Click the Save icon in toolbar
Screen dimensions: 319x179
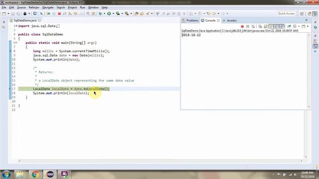[x=13, y=13]
